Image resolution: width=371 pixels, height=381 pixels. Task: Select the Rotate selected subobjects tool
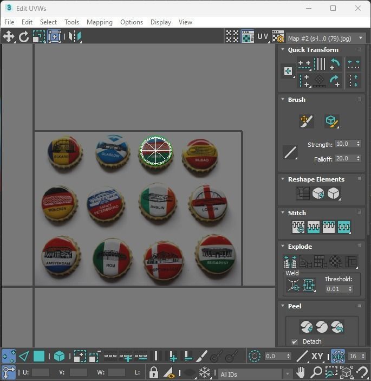[x=23, y=37]
